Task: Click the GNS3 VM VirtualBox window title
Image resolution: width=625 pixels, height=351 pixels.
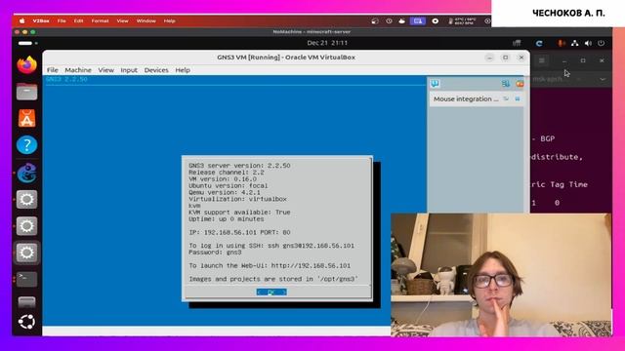Action: 286,58
